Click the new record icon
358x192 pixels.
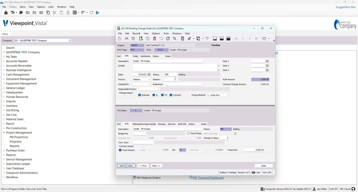coord(141,39)
